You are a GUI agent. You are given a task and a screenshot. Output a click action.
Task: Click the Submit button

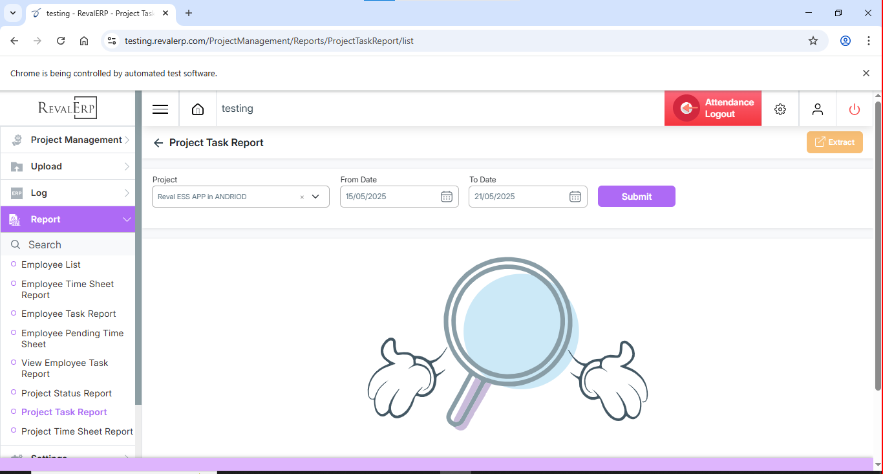coord(636,197)
